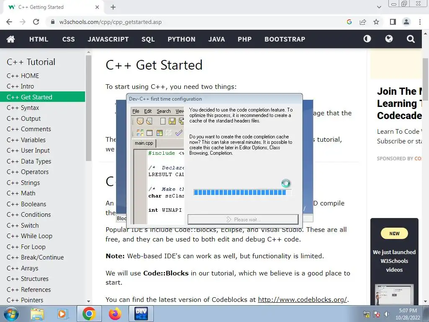
Task: Click Search menu in Dev-C++ preview
Action: 164,111
